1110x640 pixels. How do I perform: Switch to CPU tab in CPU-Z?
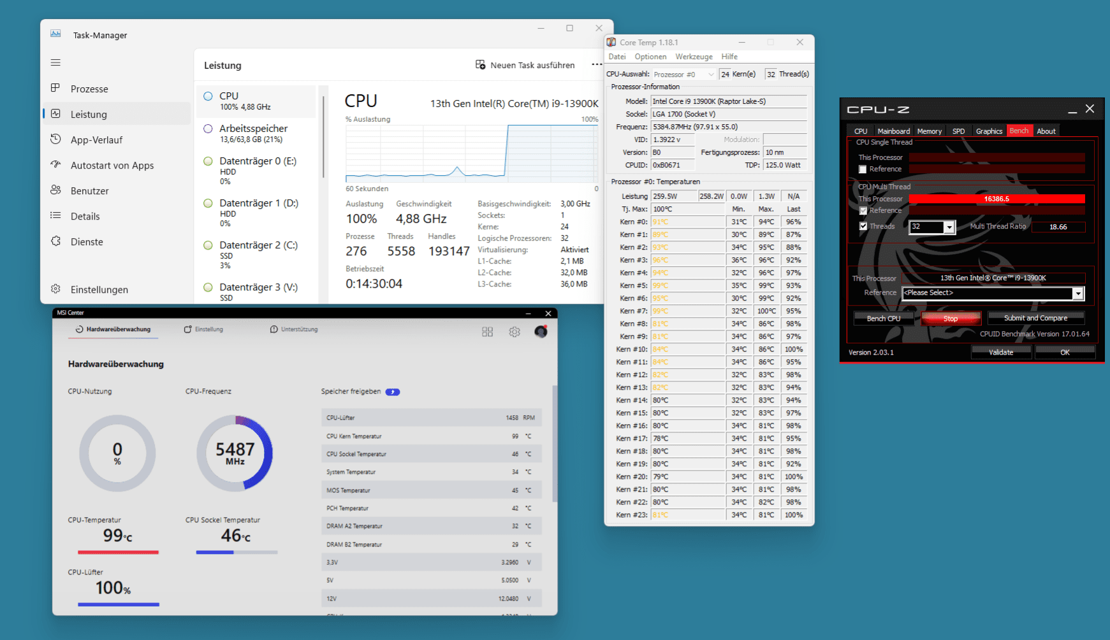(861, 131)
